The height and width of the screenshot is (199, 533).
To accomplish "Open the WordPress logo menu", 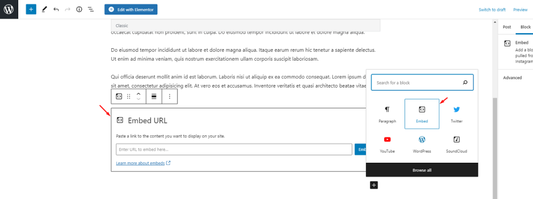I will 9,9.
